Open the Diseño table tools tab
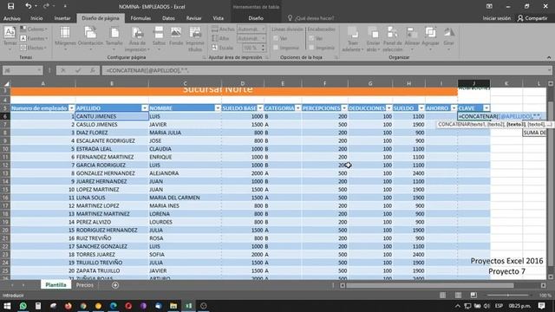This screenshot has height=312, width=555. pyautogui.click(x=256, y=18)
